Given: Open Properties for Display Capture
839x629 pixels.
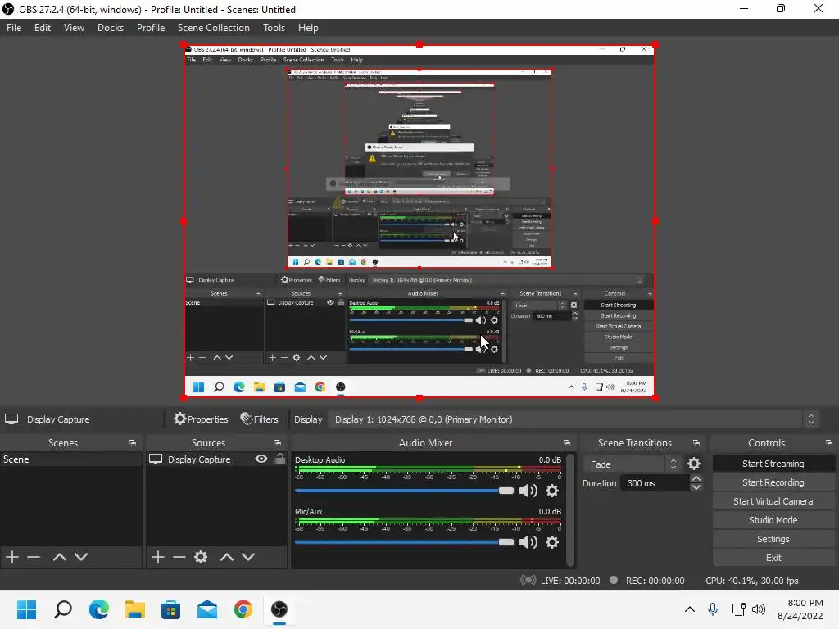Looking at the screenshot, I should [x=201, y=419].
